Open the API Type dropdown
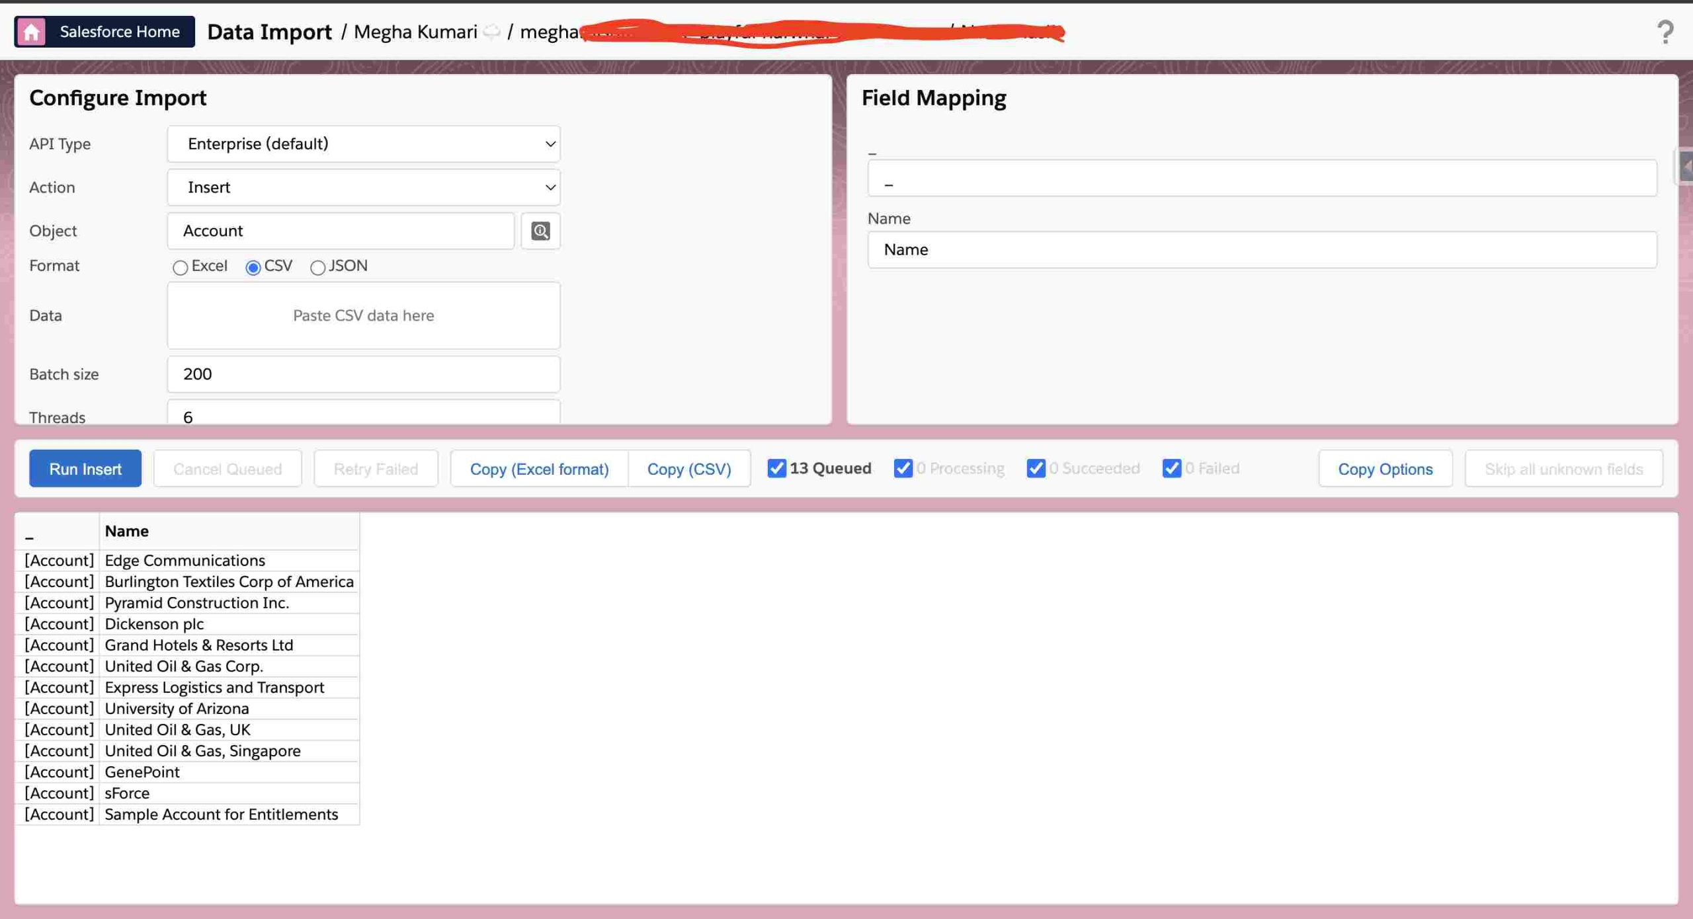Image resolution: width=1693 pixels, height=919 pixels. coord(364,143)
